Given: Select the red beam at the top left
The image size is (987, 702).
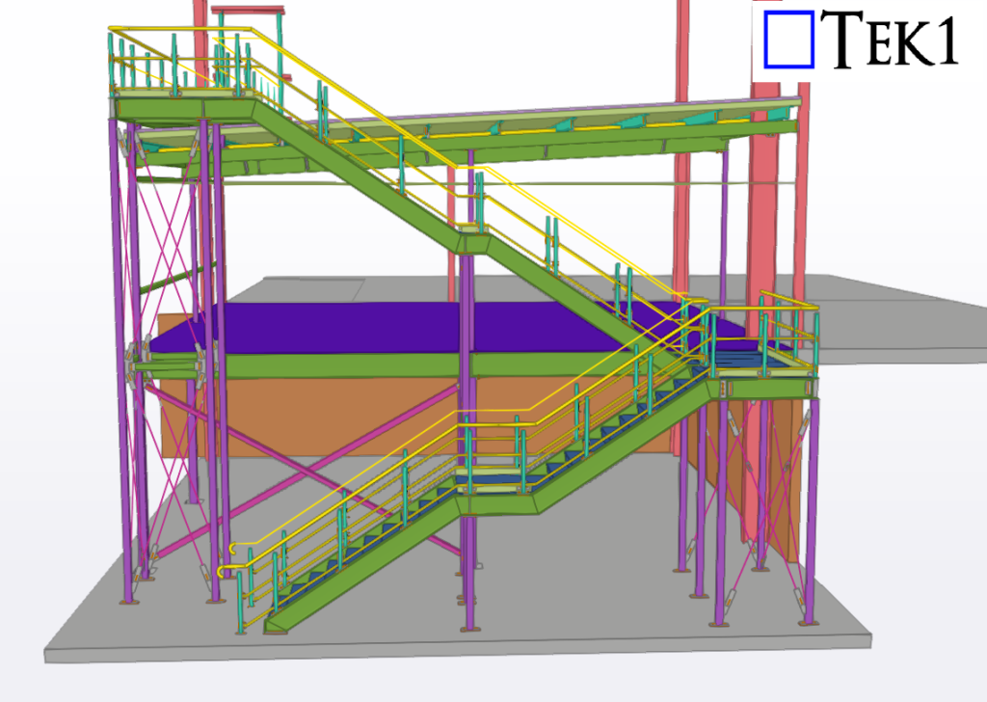Looking at the screenshot, I should click(x=249, y=12).
